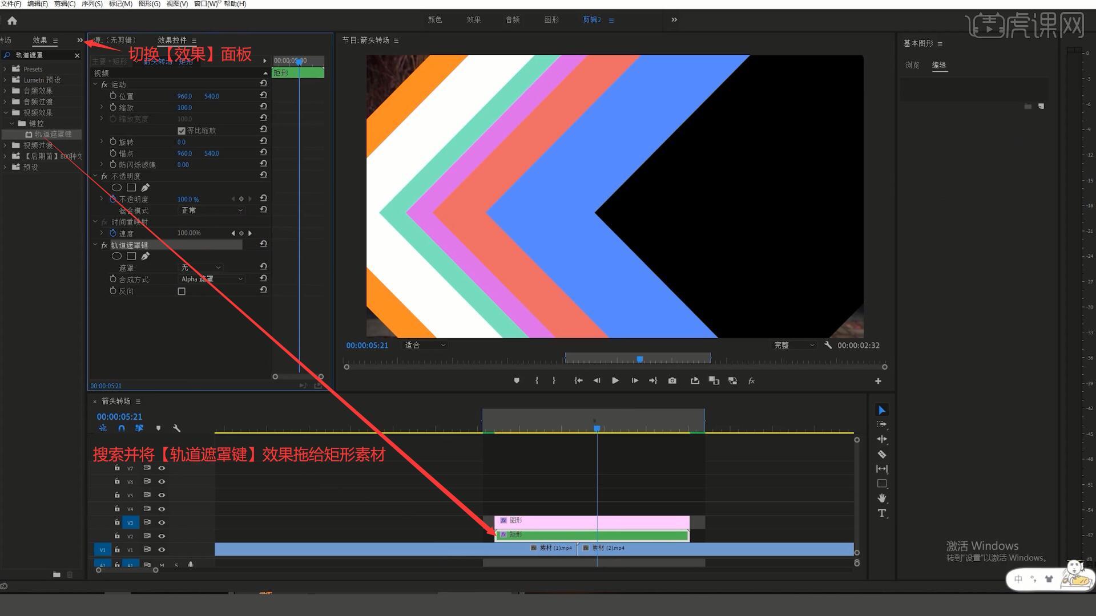Toggle stopwatch animation for Rotation
Image resolution: width=1096 pixels, height=616 pixels.
[113, 141]
